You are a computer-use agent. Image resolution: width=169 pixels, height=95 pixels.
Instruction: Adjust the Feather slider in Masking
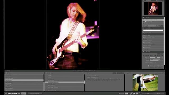pos(155,59)
